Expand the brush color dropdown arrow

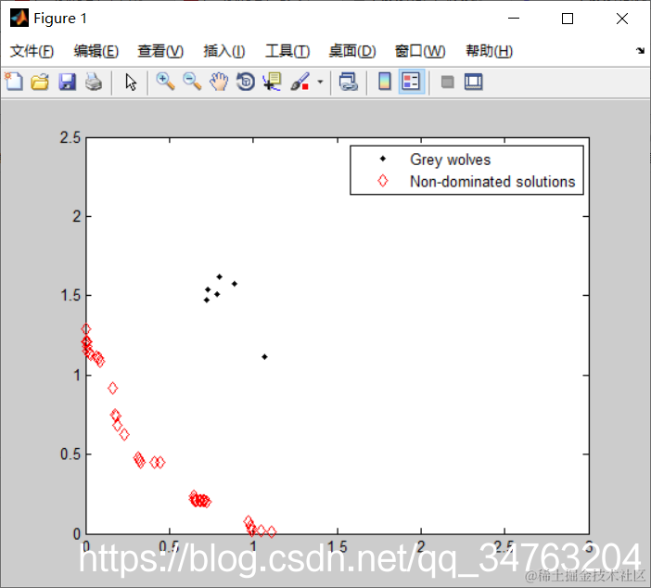[x=320, y=82]
